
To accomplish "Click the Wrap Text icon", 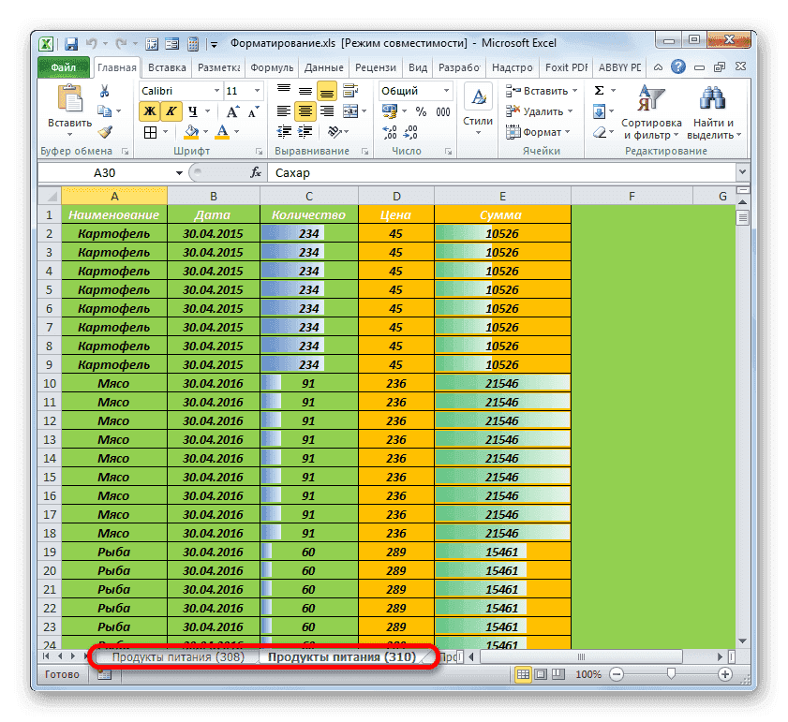I will coord(352,90).
